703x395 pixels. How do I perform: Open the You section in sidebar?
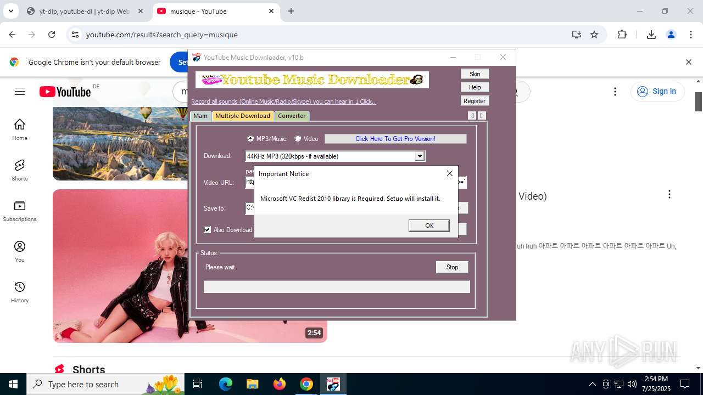point(20,251)
